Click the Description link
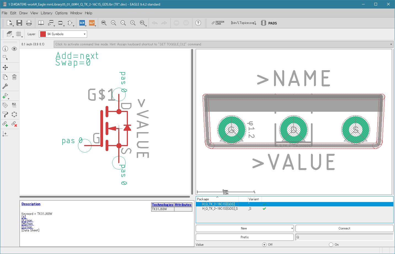The image size is (395, 254). 31,204
